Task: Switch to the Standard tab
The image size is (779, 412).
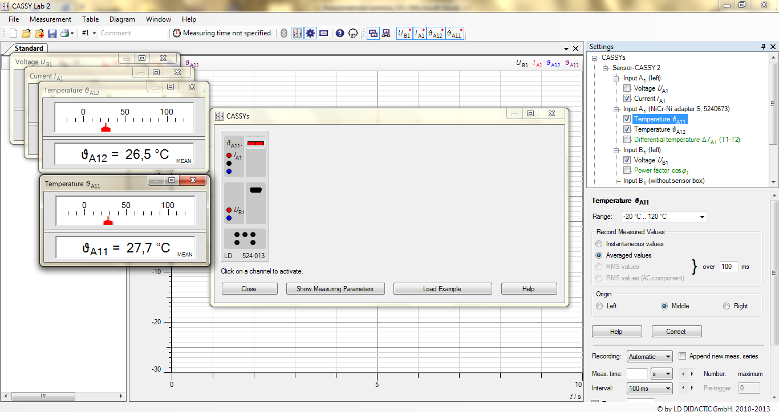Action: 29,48
